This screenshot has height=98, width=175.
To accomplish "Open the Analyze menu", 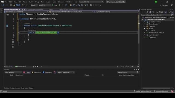I will click(x=48, y=2).
